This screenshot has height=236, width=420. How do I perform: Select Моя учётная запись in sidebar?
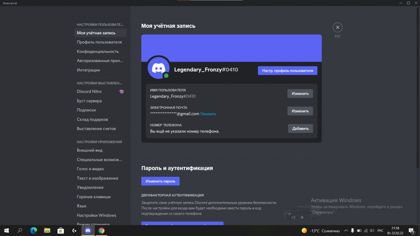click(100, 33)
